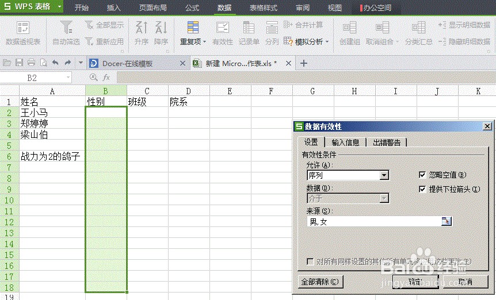Open the 视图 (View) tab
Screen dimensions: 496x300
click(335, 7)
